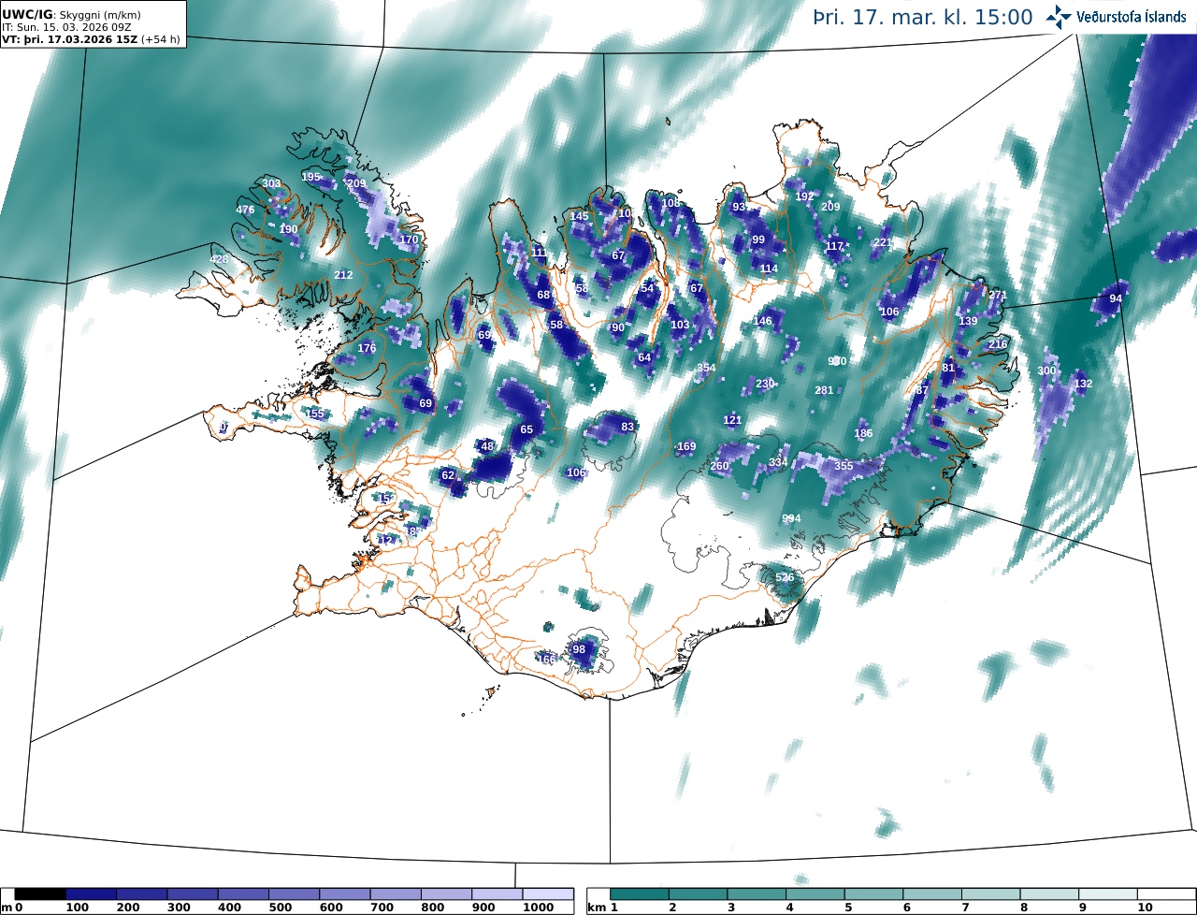Click visibility value 476 in the Westfjords

tap(245, 210)
